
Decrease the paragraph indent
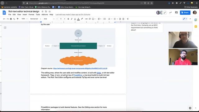(120, 19)
